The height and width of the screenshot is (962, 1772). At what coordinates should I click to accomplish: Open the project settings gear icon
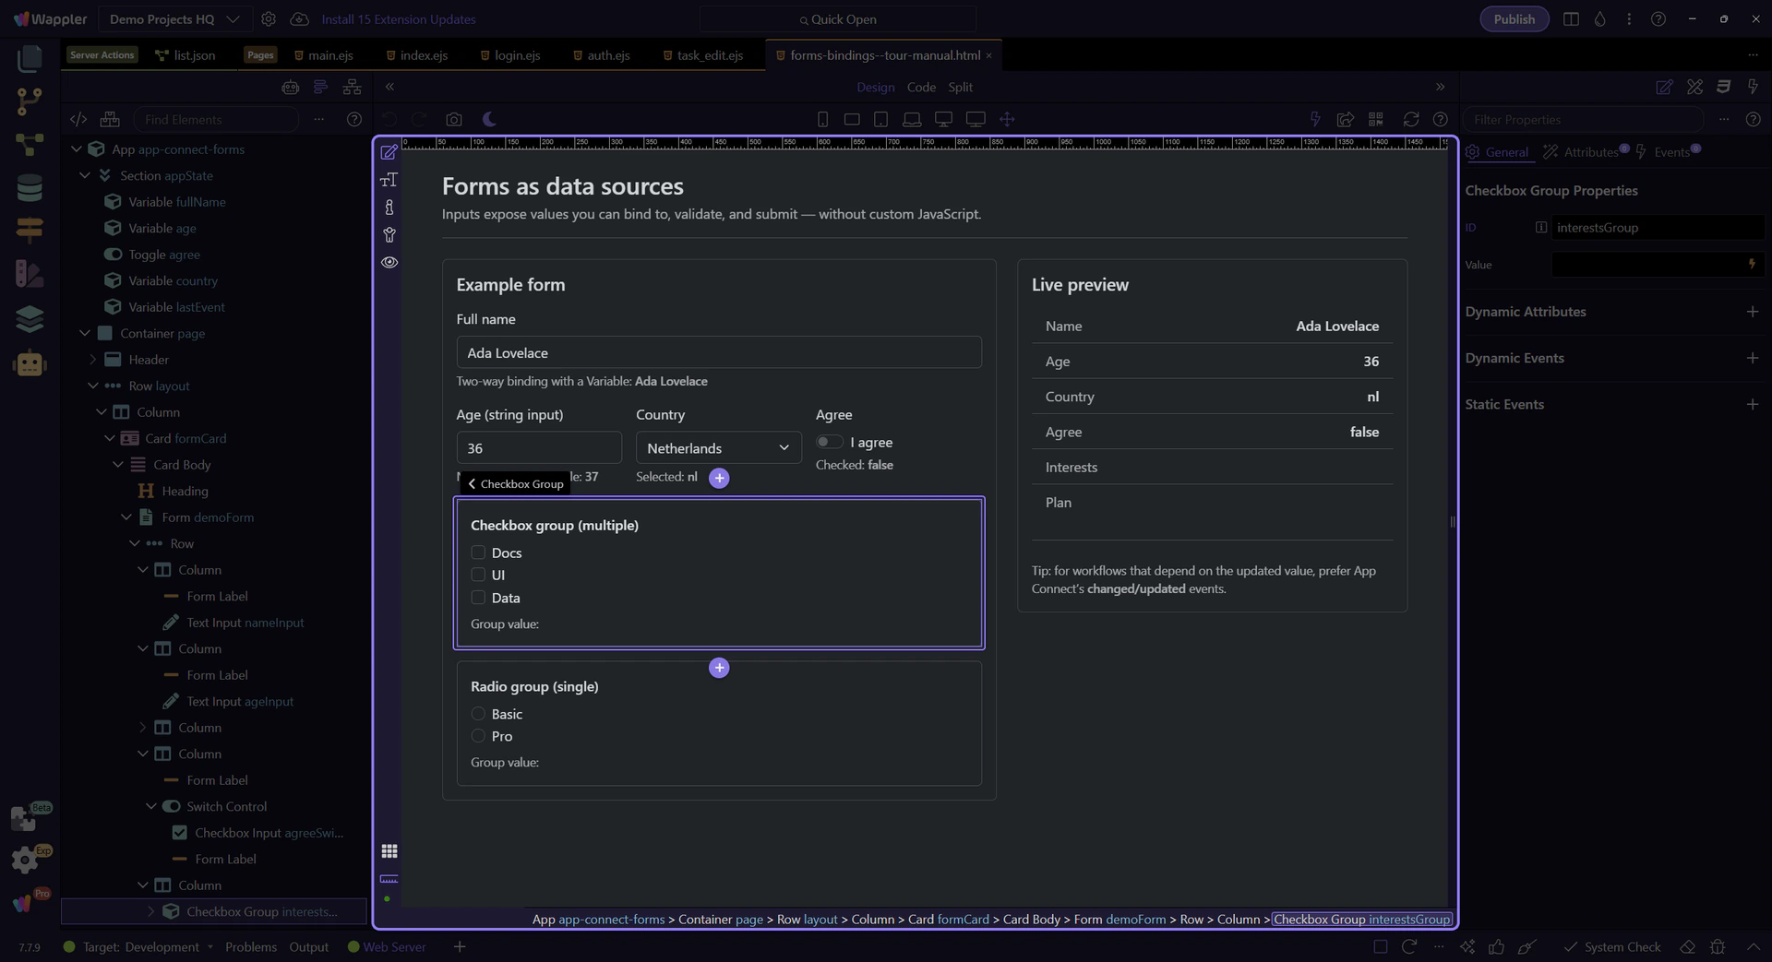pos(269,19)
